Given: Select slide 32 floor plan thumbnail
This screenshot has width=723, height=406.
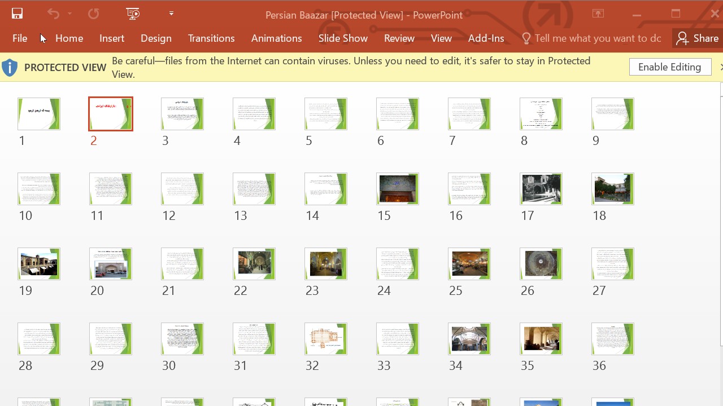Looking at the screenshot, I should [326, 339].
